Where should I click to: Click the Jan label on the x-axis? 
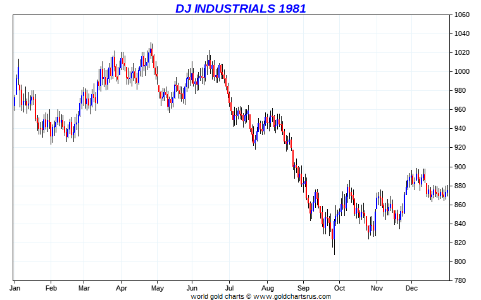(15, 289)
